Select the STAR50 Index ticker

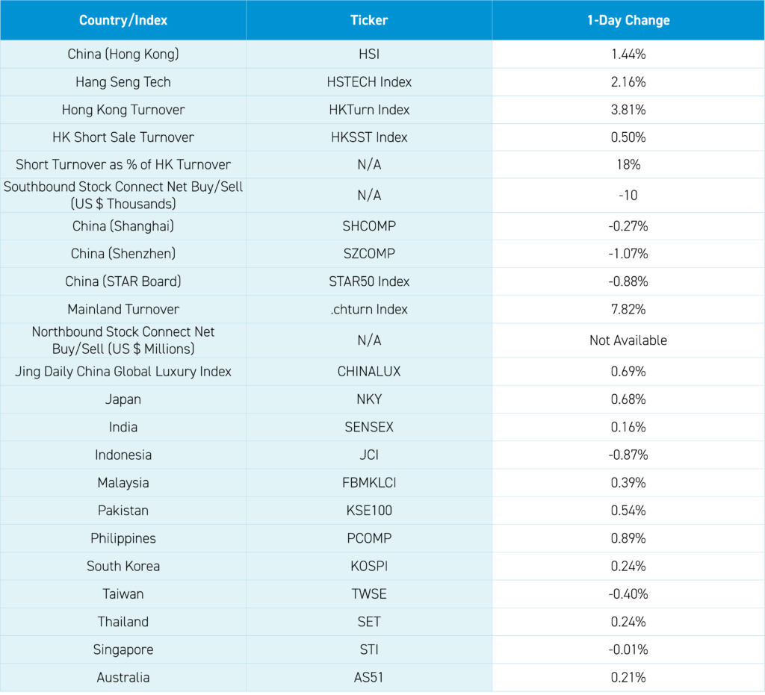coord(369,281)
